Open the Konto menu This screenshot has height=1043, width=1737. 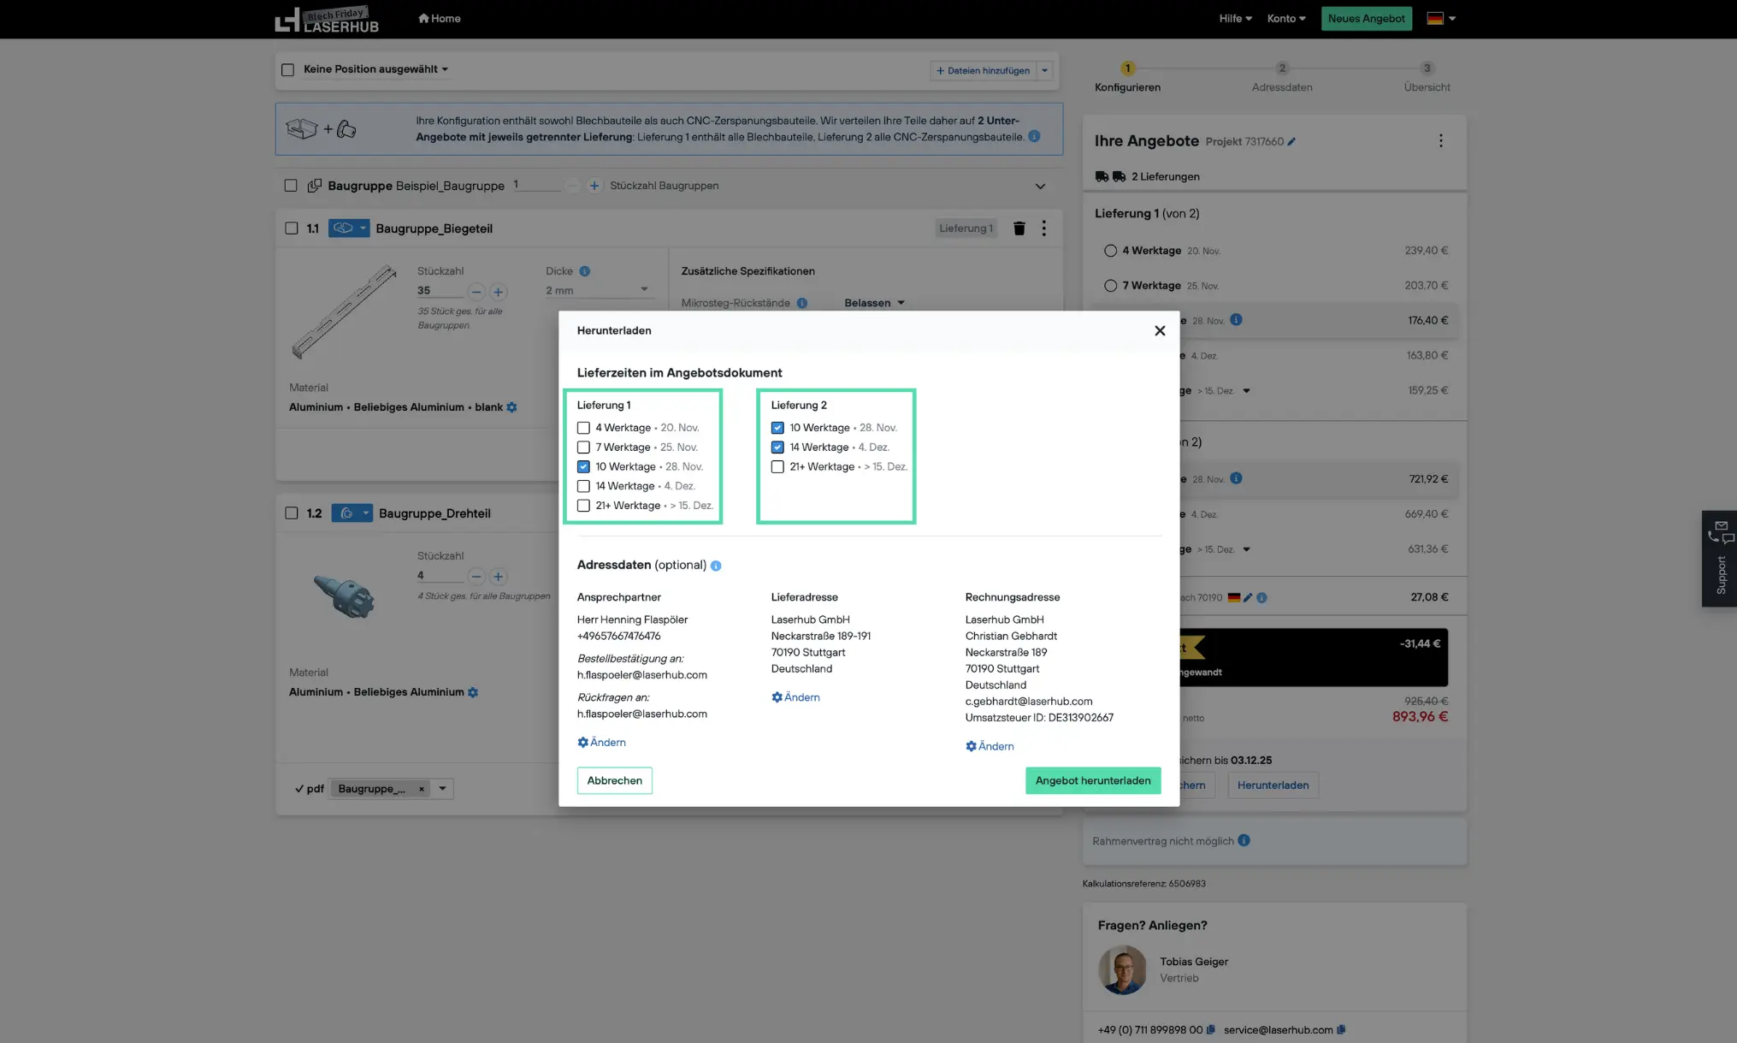1285,19
